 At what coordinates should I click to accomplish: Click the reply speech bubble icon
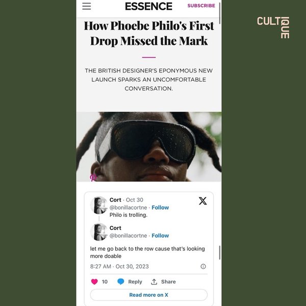(x=121, y=282)
